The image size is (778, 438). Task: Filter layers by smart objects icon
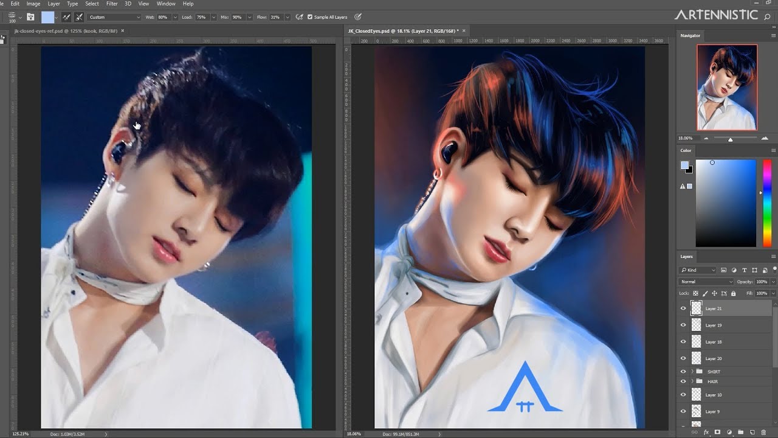[765, 270]
